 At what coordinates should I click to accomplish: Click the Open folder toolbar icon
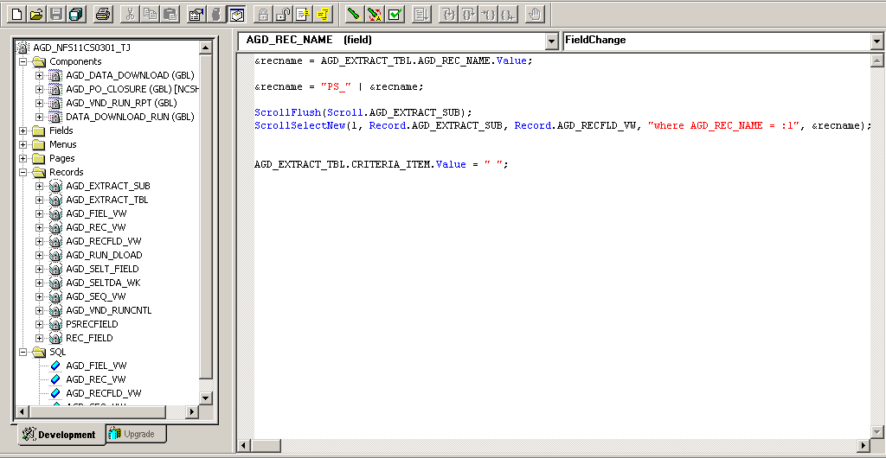pyautogui.click(x=36, y=14)
